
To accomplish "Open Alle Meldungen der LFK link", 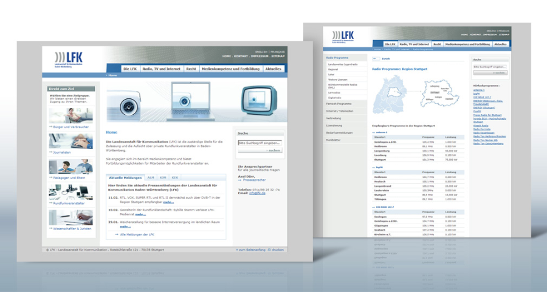I will point(139,234).
